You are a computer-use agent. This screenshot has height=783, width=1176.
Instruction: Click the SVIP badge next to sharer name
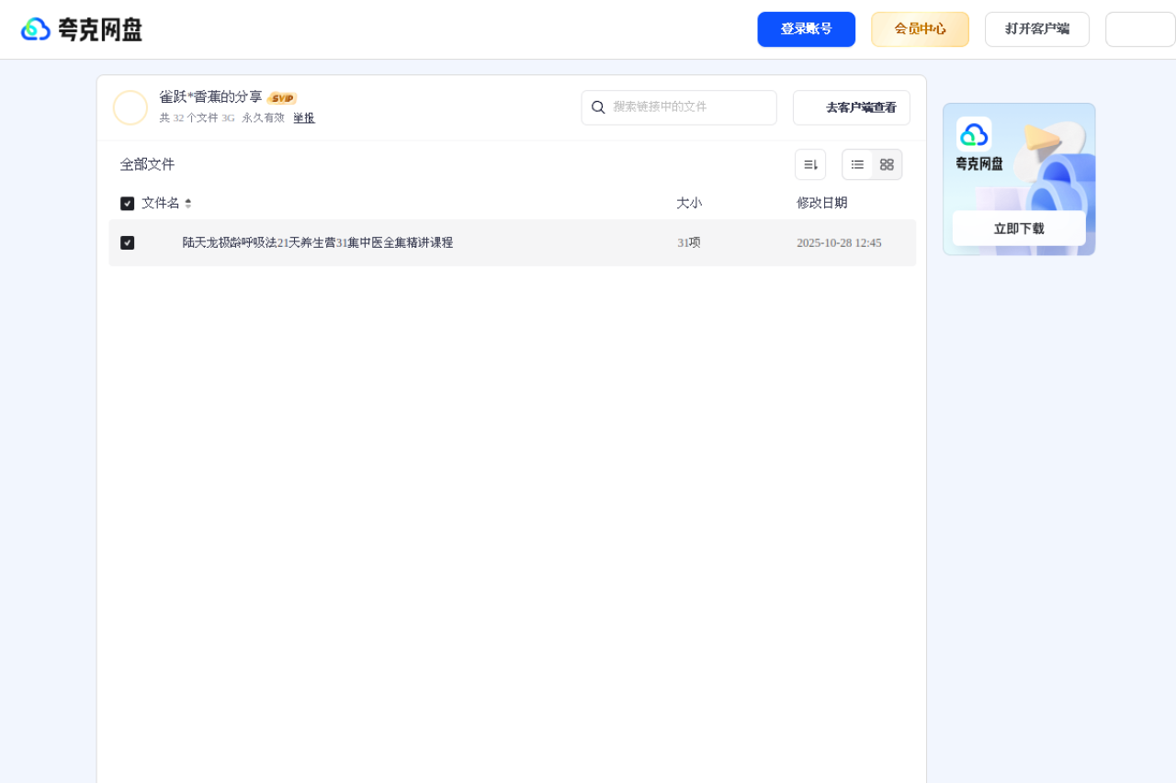[x=282, y=97]
